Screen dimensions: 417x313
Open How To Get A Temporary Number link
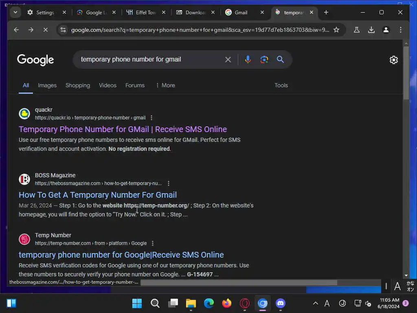[98, 195]
